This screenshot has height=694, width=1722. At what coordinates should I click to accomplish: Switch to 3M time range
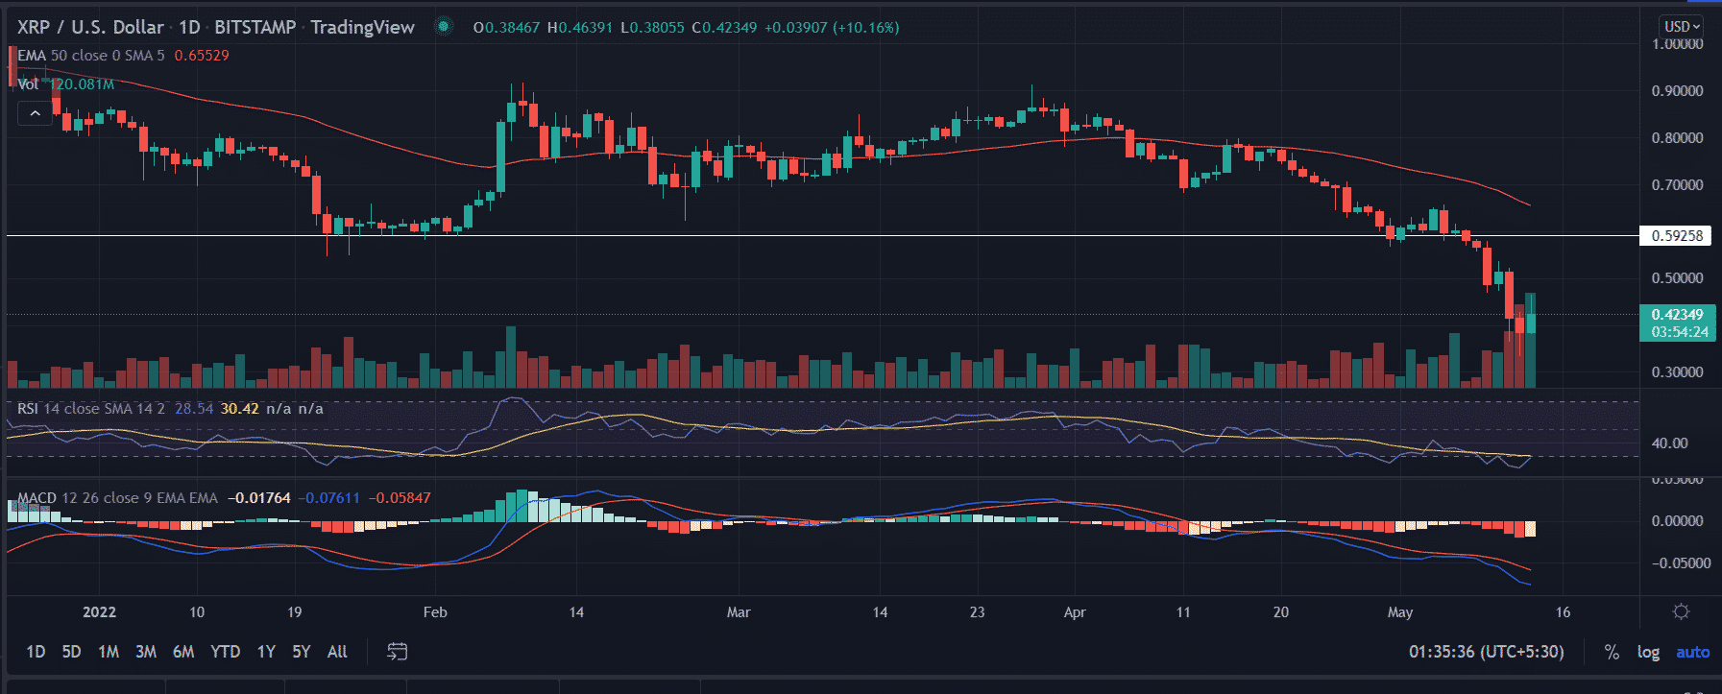coord(146,652)
